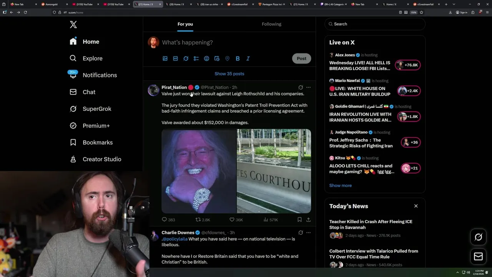Open Charlie Downes profile name
Viewport: 492px width, 277px height.
point(178,232)
